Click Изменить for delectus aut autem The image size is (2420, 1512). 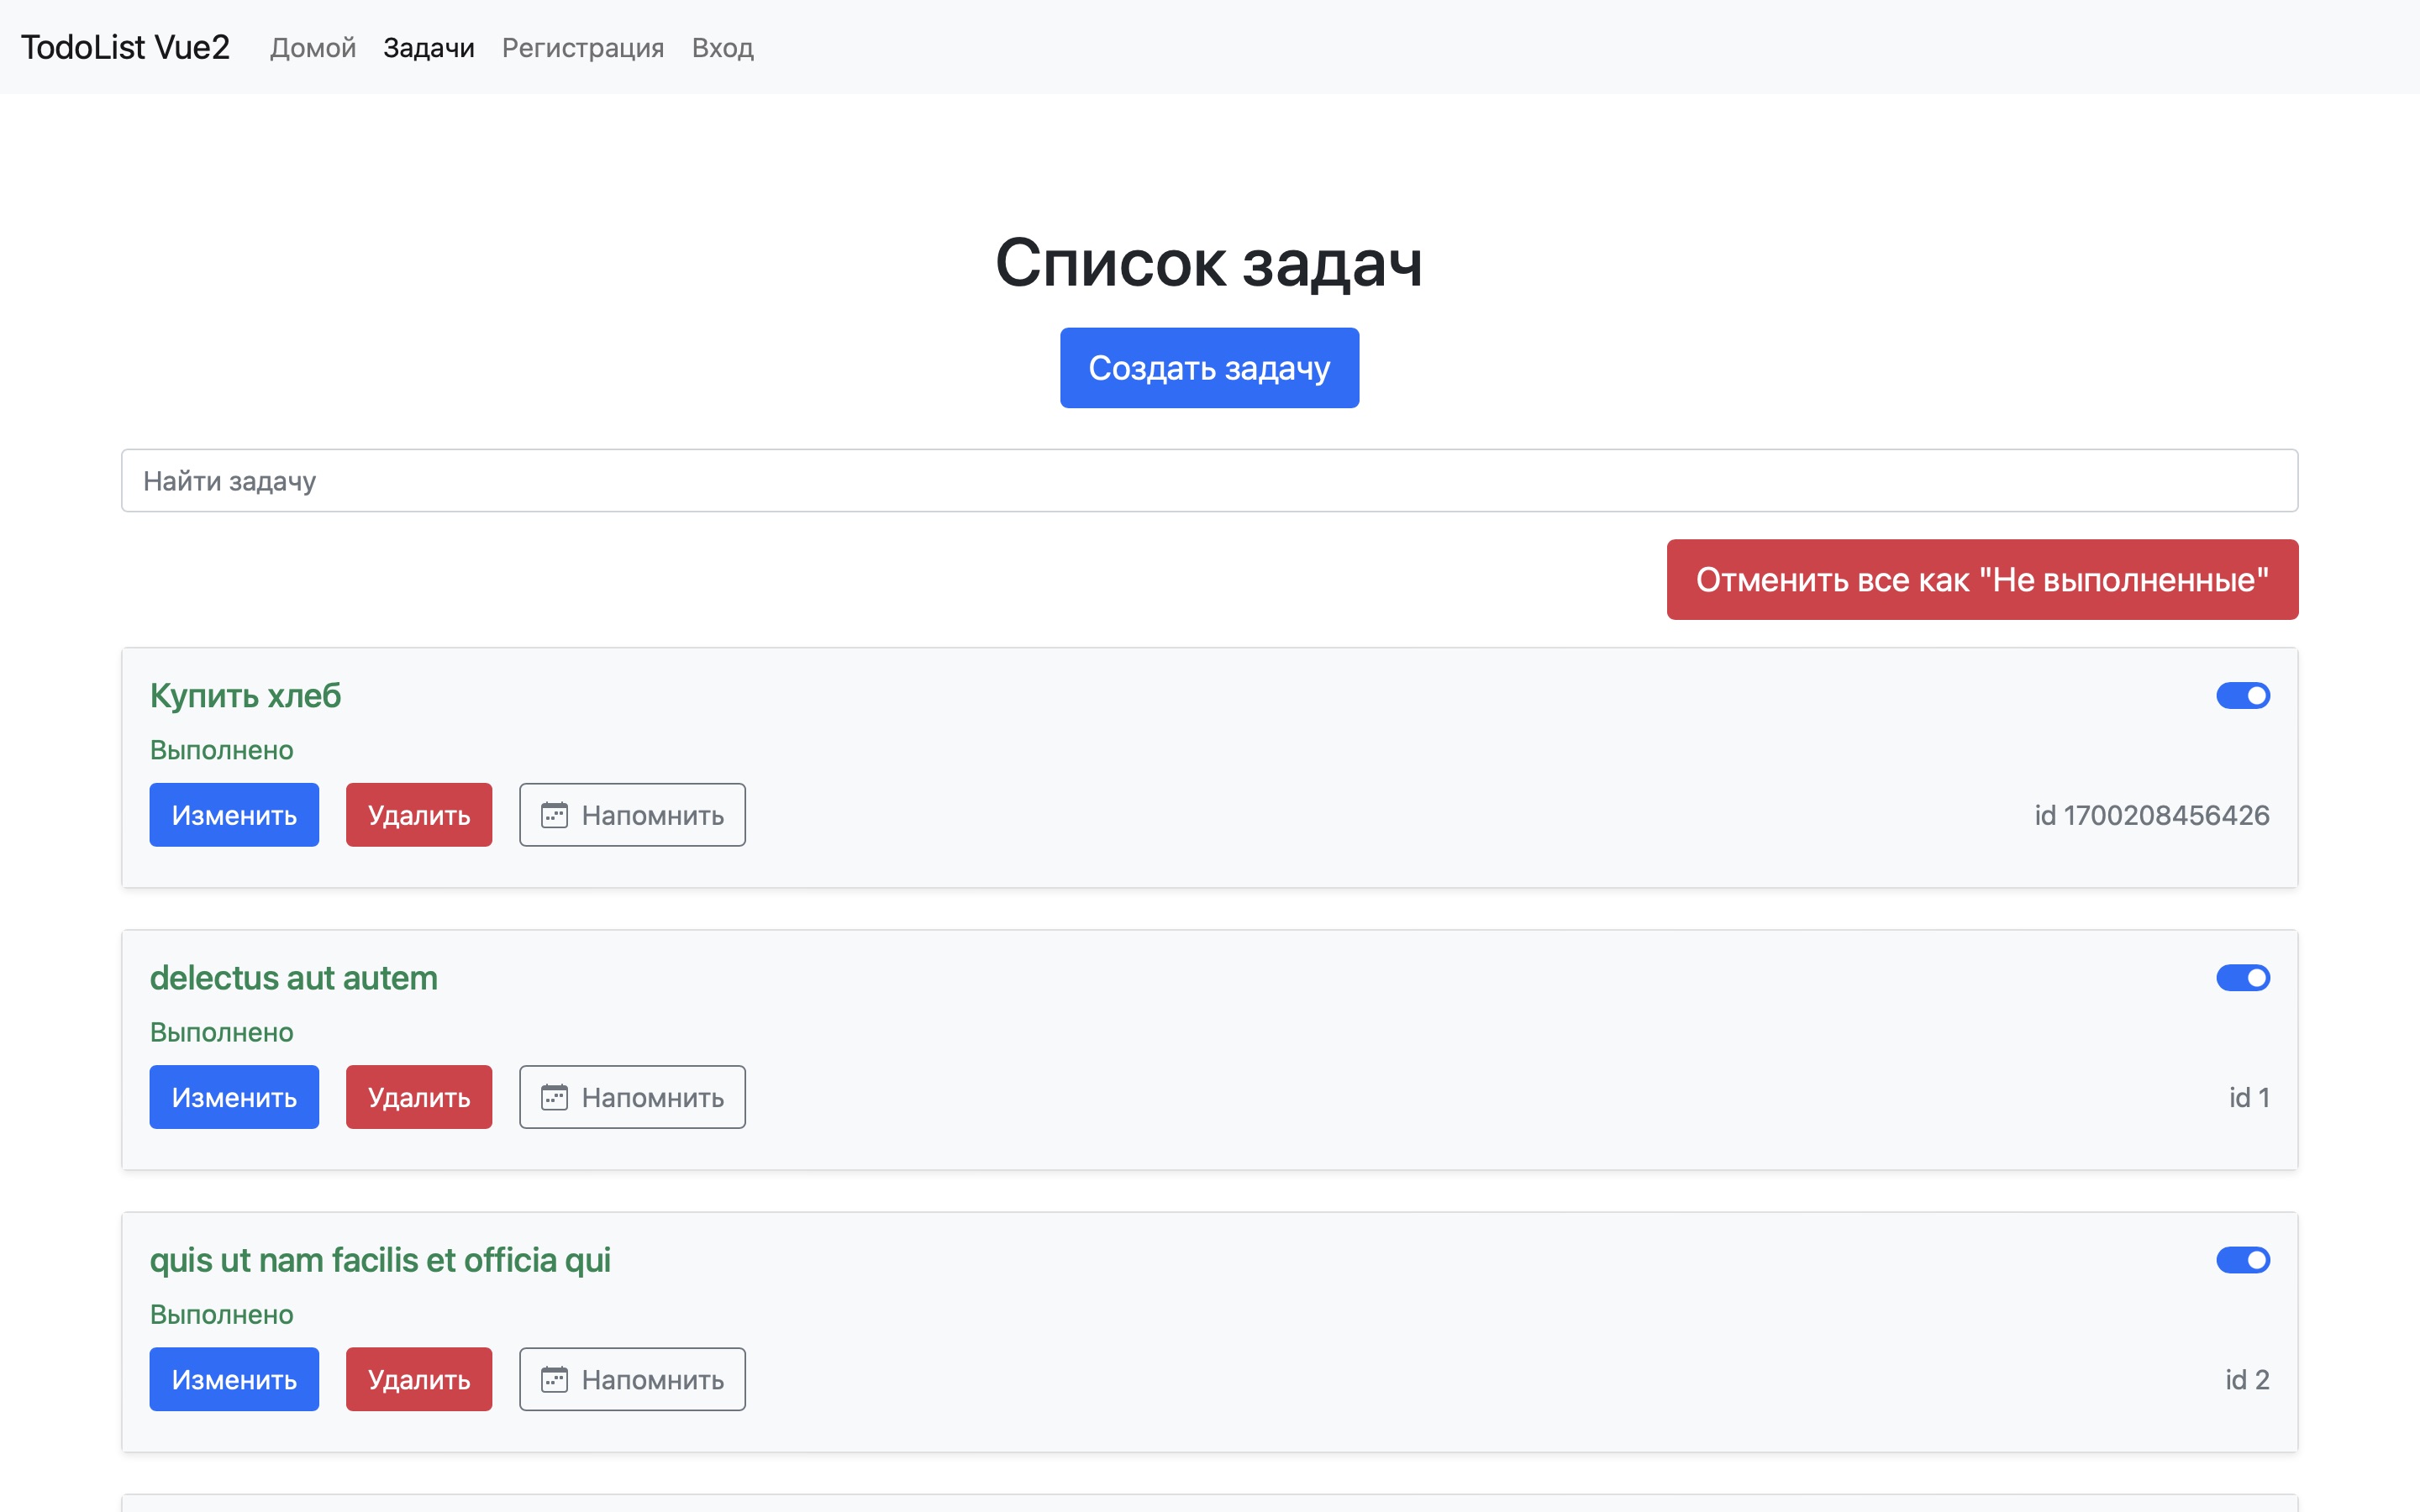click(234, 1097)
